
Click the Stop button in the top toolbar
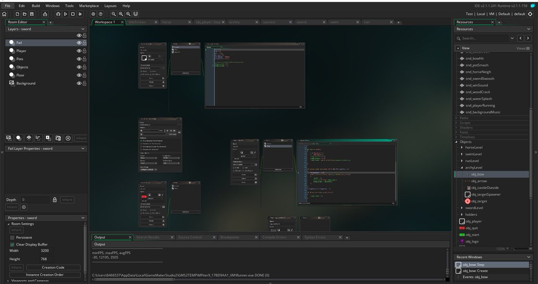73,14
